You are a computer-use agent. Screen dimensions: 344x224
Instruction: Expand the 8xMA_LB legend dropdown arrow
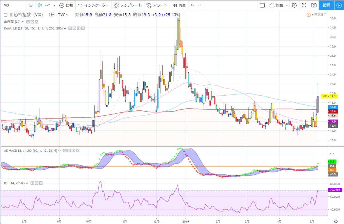pyautogui.click(x=65, y=28)
